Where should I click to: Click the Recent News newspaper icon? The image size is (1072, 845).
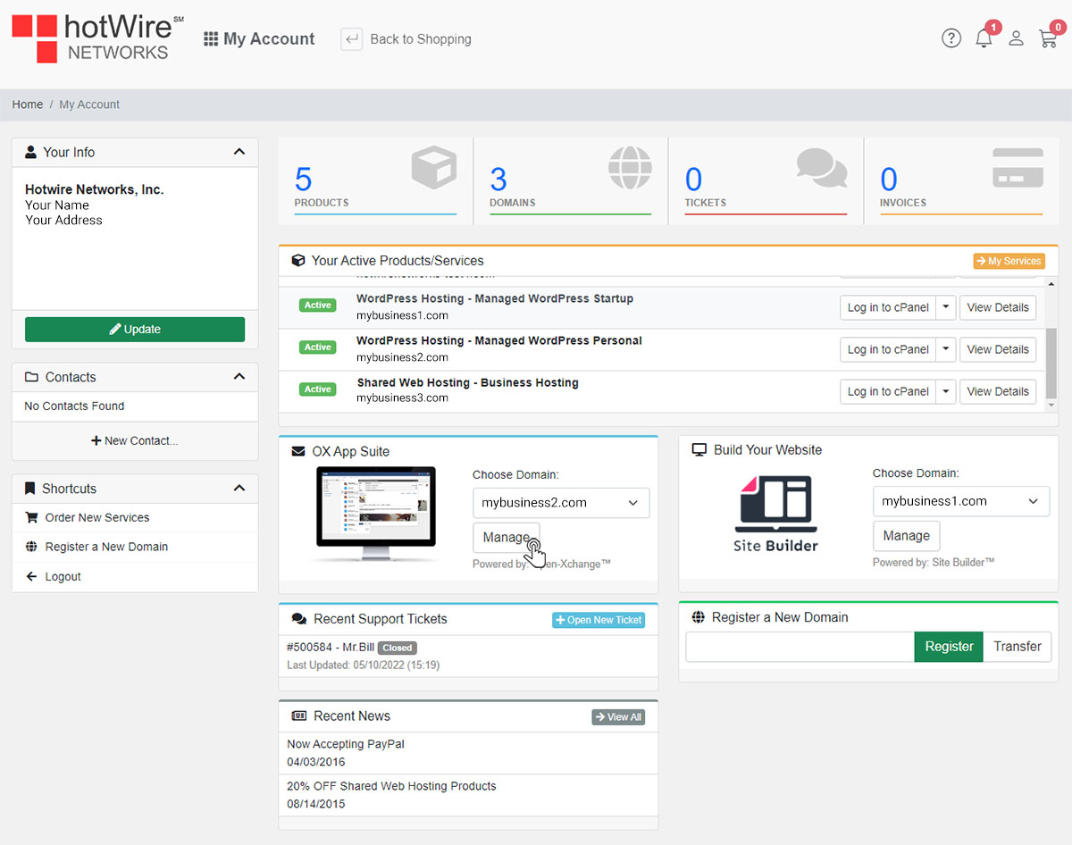click(299, 716)
